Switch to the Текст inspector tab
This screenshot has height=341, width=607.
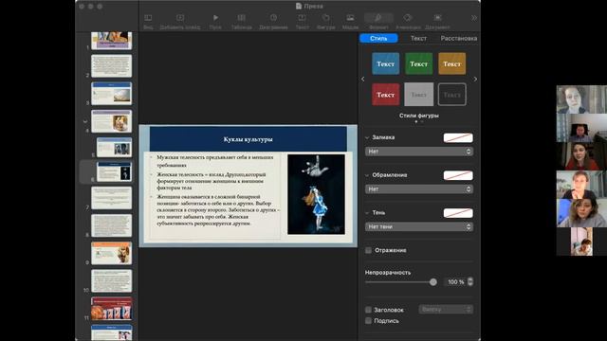point(418,38)
